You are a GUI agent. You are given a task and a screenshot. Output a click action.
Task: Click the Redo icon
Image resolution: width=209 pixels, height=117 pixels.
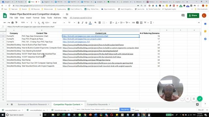pyautogui.click(x=9, y=23)
